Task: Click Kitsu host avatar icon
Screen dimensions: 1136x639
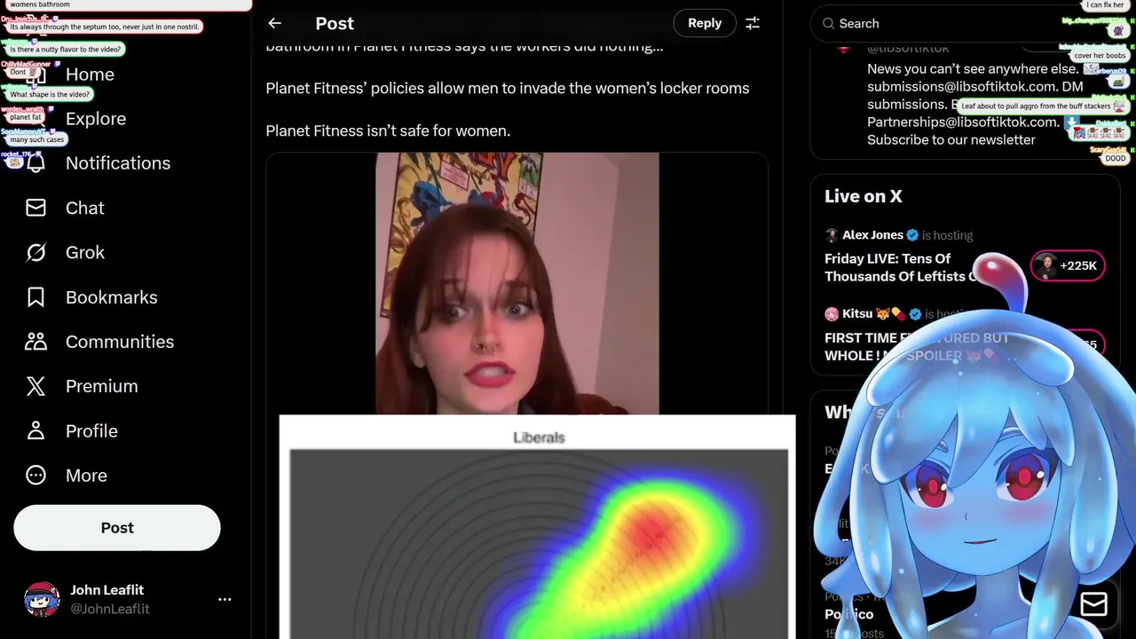Action: click(832, 314)
